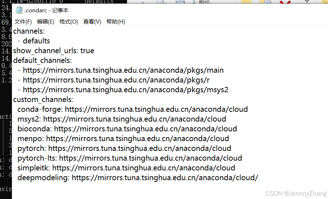
Task: Click the '- defaults' line
Action: point(34,41)
